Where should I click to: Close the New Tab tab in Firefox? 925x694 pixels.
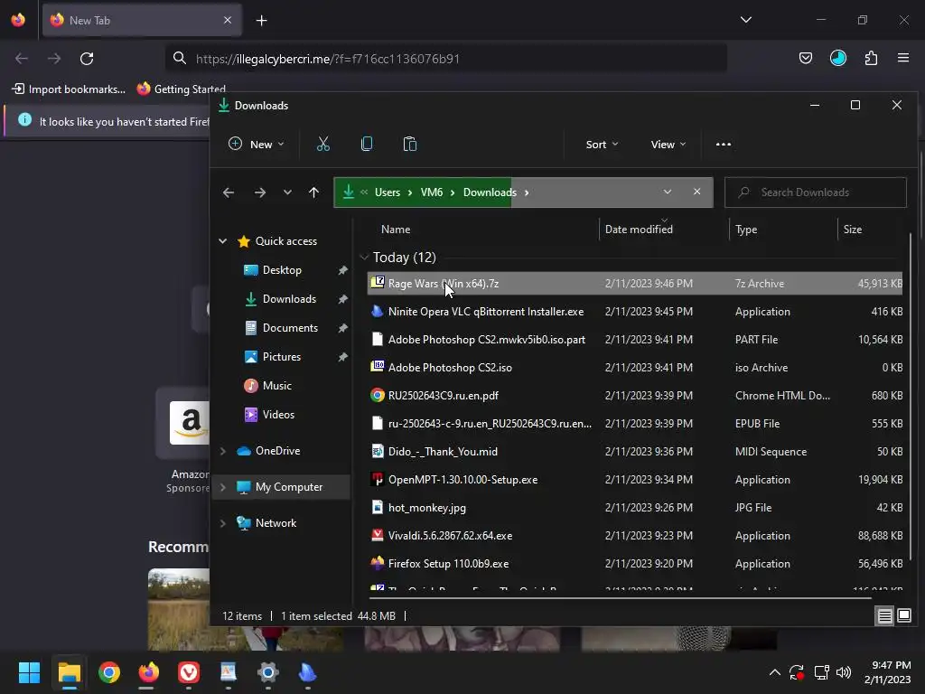(227, 20)
